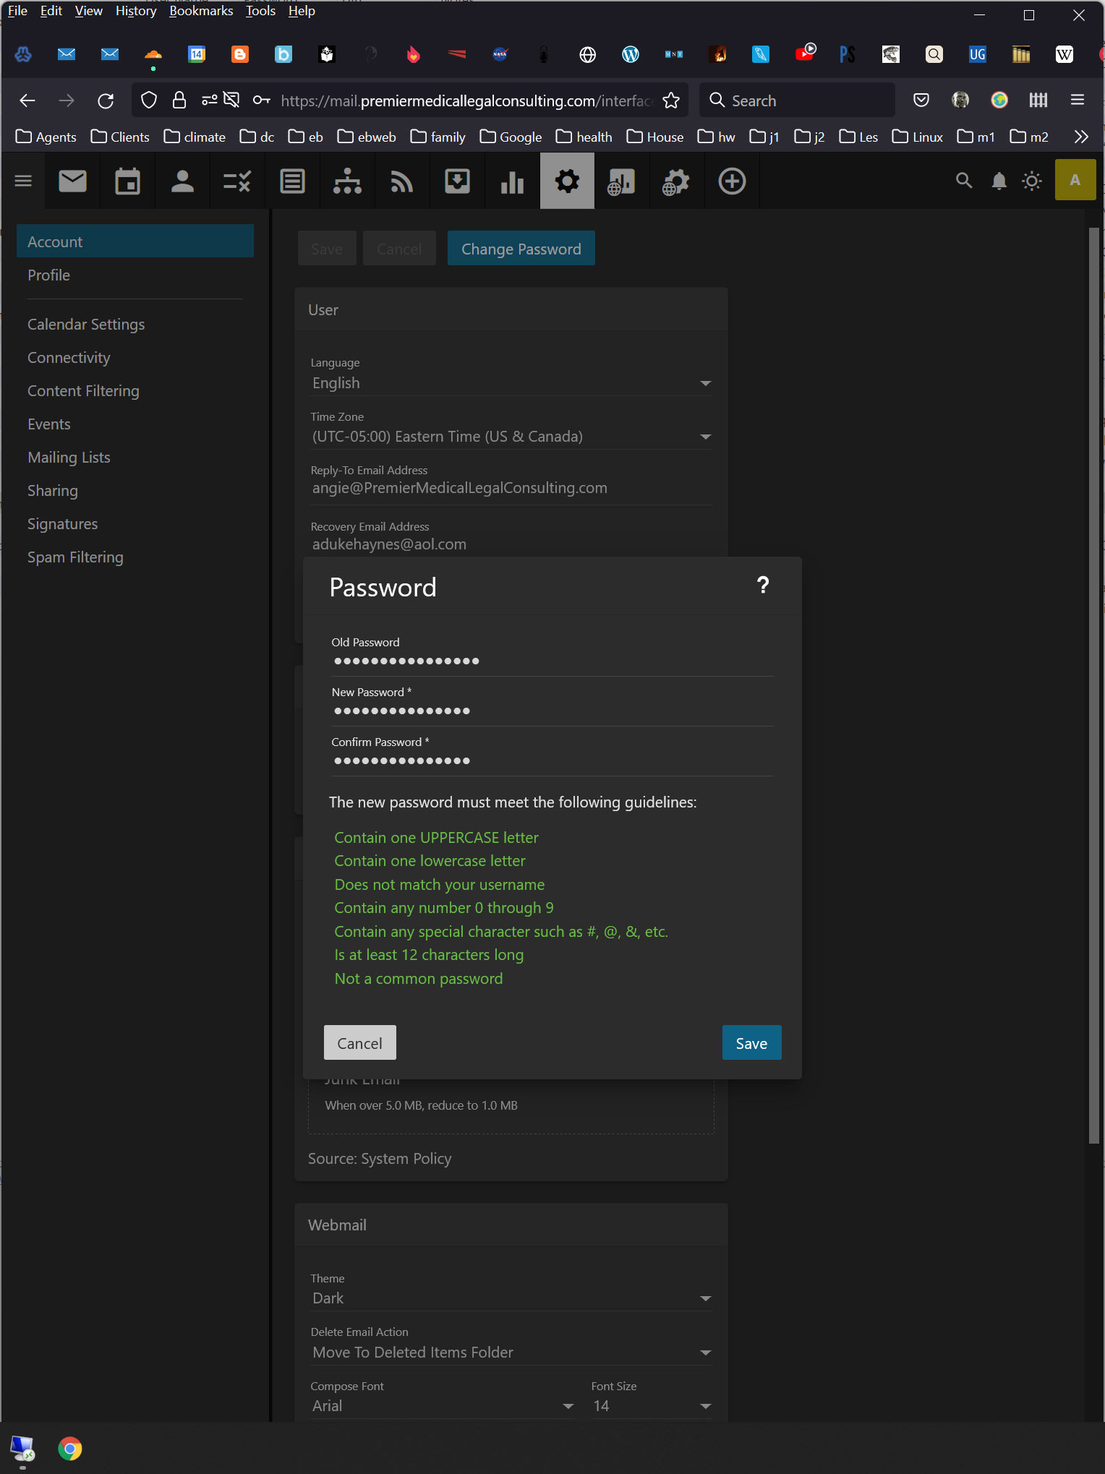Click the New Password input field
Image resolution: width=1105 pixels, height=1474 pixels.
(x=551, y=711)
